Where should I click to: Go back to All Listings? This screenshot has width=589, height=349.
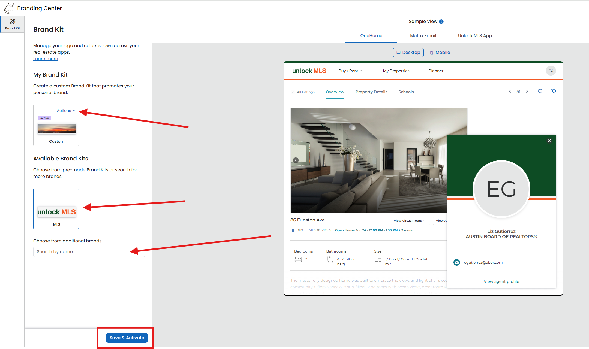click(x=303, y=92)
